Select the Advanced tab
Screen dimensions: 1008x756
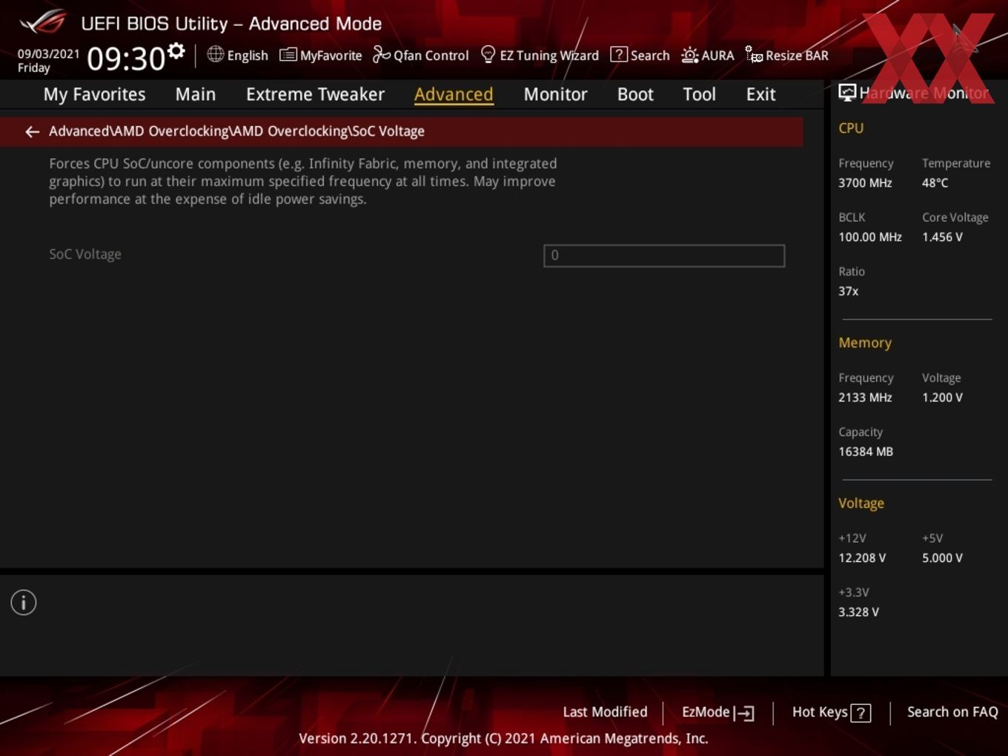point(454,94)
